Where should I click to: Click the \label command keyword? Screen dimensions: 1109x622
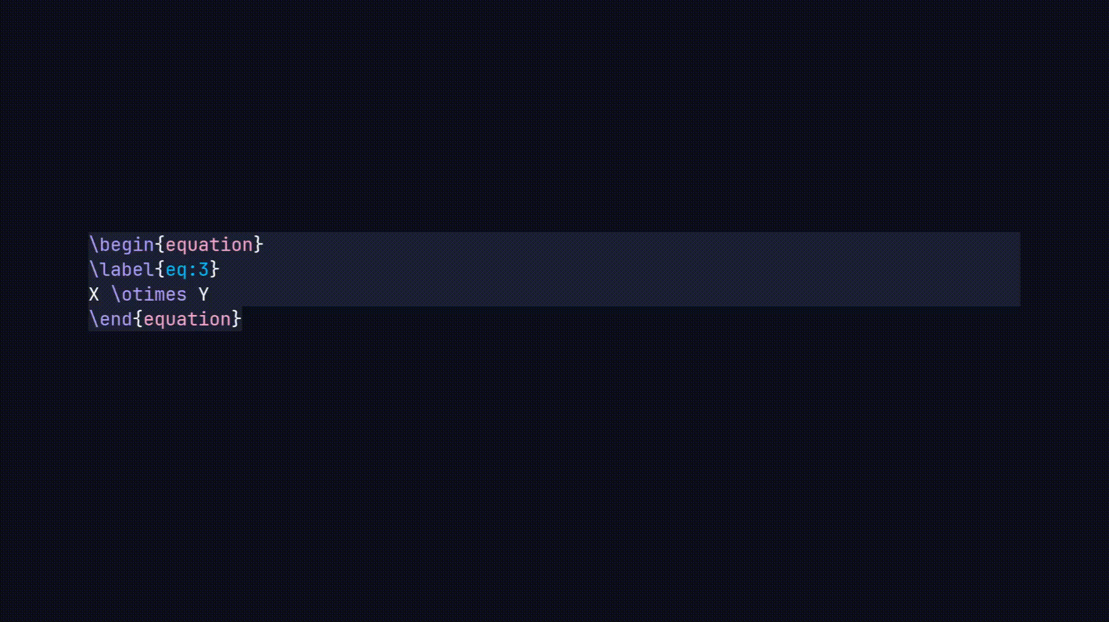[x=122, y=270]
